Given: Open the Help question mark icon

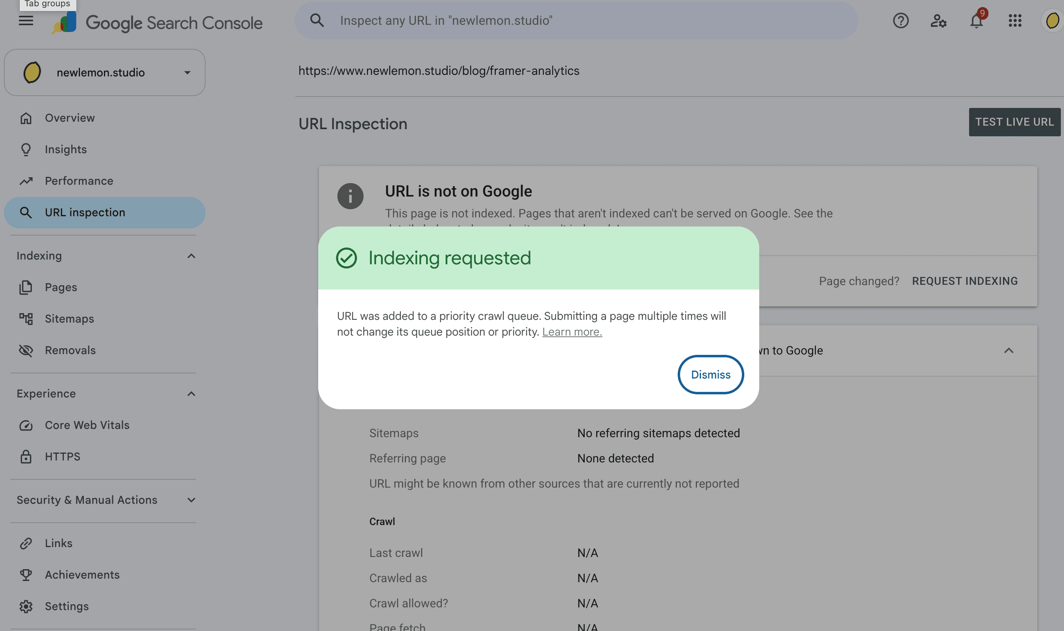Looking at the screenshot, I should point(900,20).
